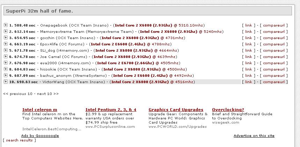300x147 pixels.
Task: Click compareurl for Joe Camel's score
Action: pos(274,57)
